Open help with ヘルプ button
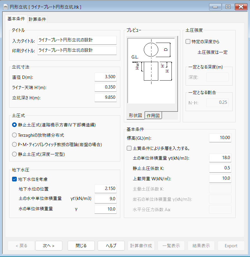The image size is (250, 257). tap(111, 246)
